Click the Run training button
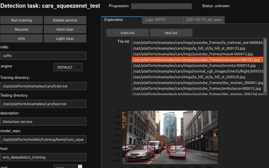This screenshot has height=168, width=269. 22,20
